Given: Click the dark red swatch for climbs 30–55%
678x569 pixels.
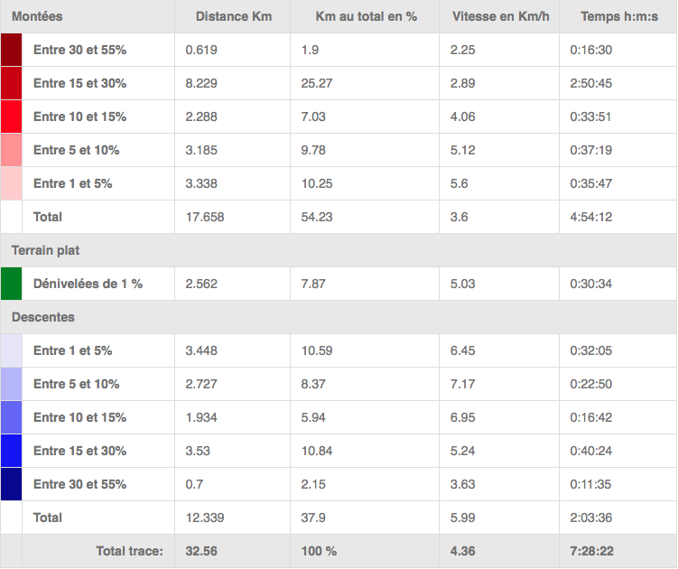Looking at the screenshot, I should 11,51.
